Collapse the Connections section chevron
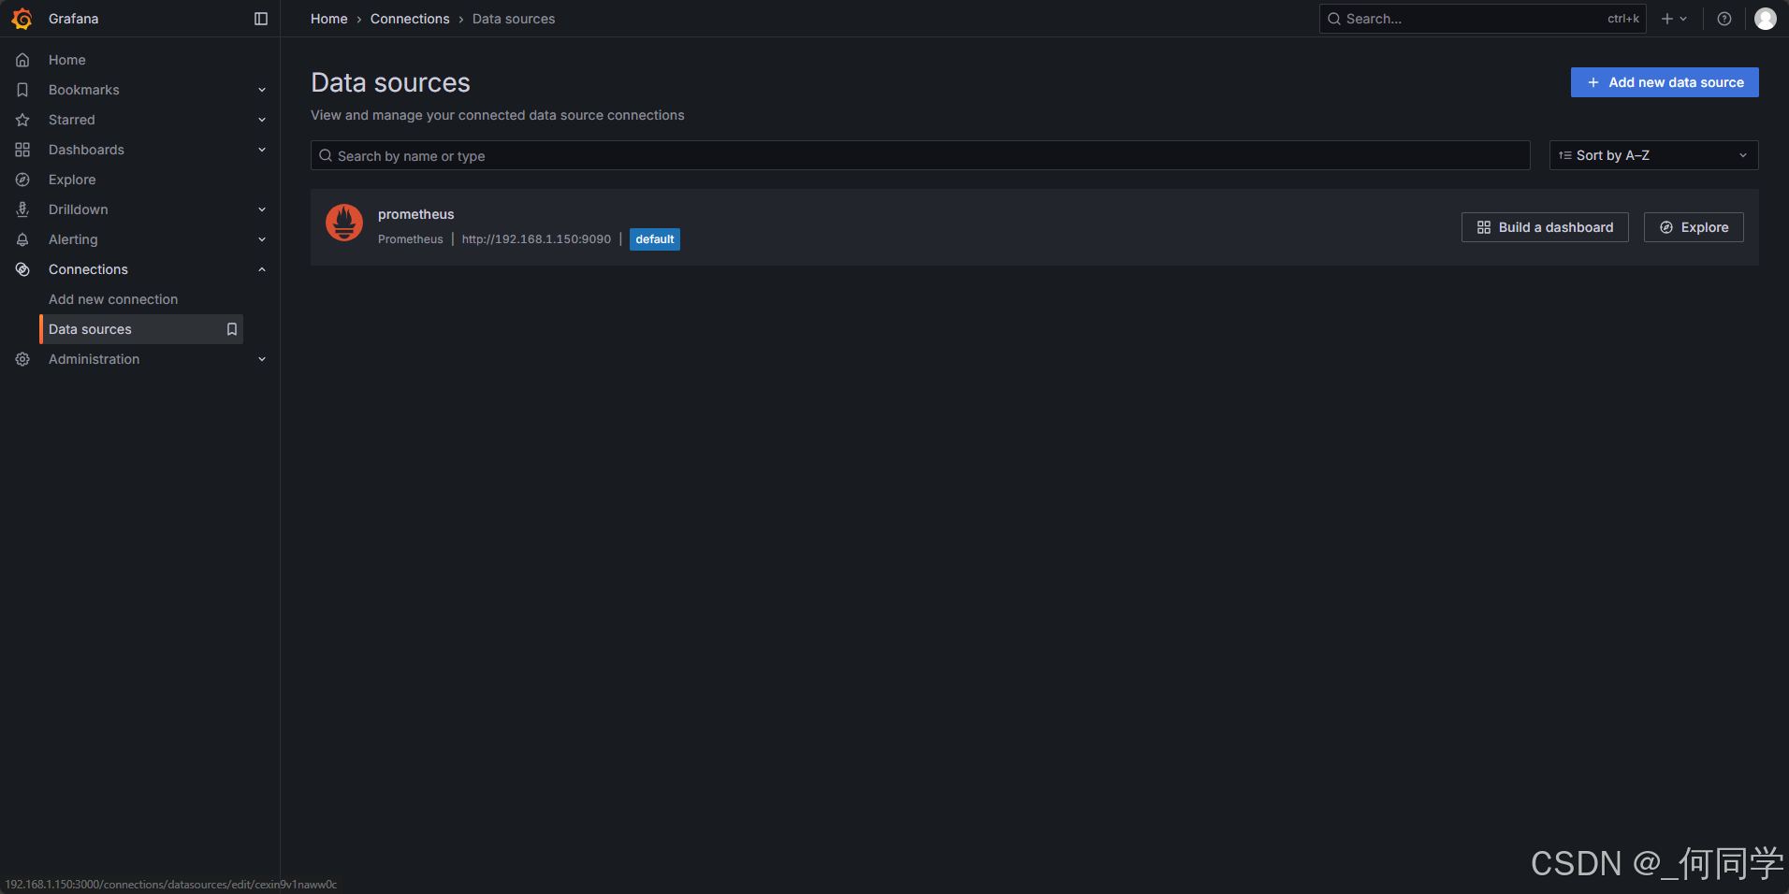The width and height of the screenshot is (1789, 894). pyautogui.click(x=262, y=269)
